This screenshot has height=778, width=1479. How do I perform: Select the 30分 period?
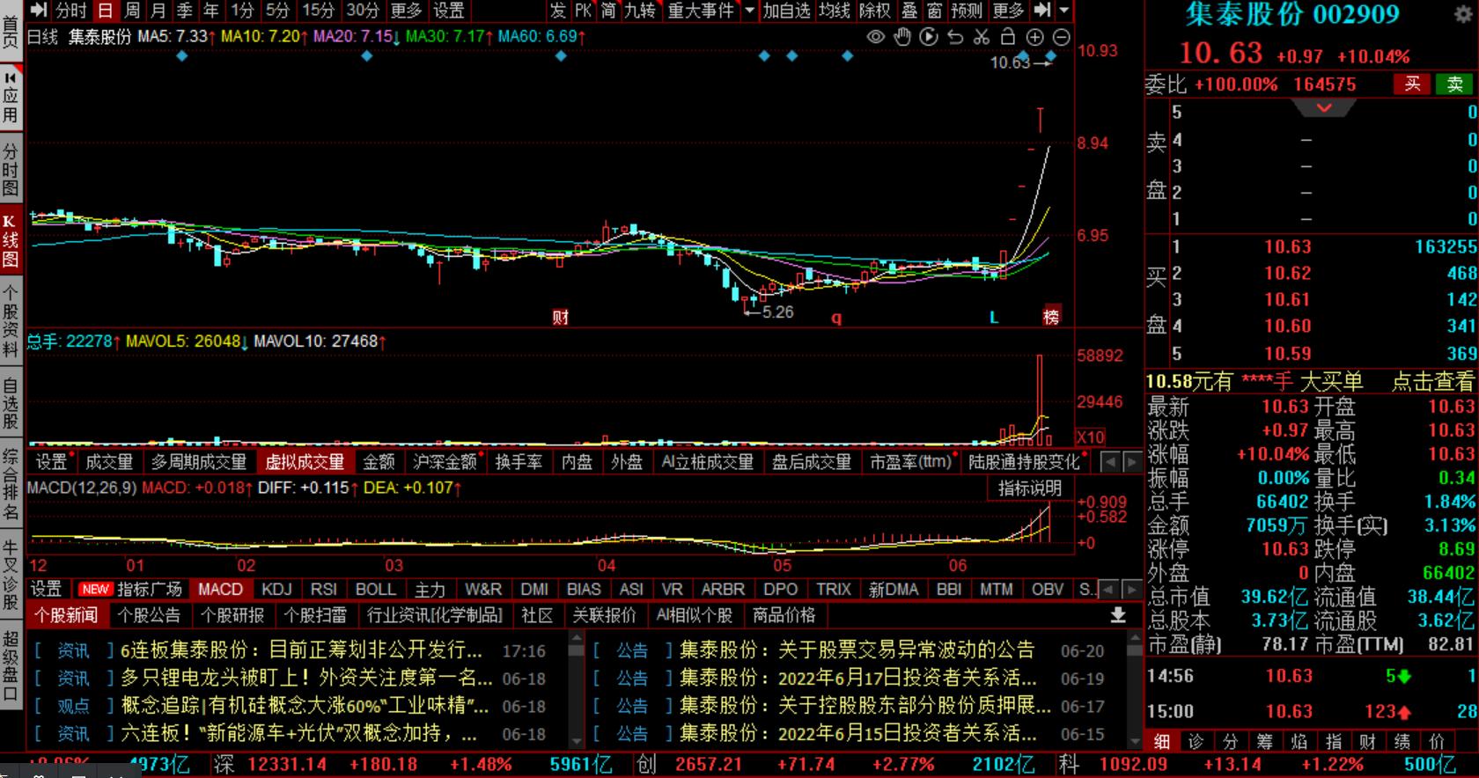click(x=362, y=11)
